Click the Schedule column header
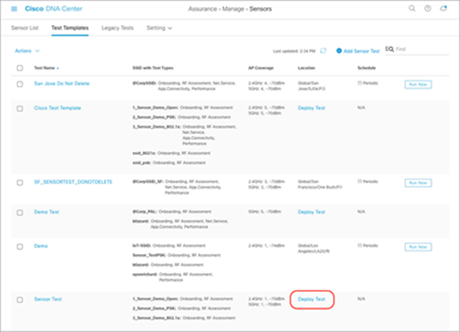Screen dimensions: 460x332 366,68
